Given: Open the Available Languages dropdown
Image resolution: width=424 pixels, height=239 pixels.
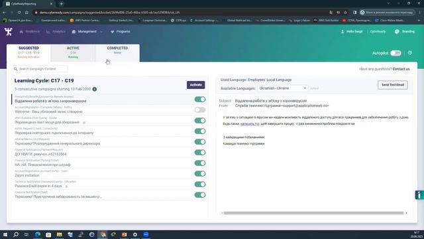Looking at the screenshot, I should coord(282,88).
